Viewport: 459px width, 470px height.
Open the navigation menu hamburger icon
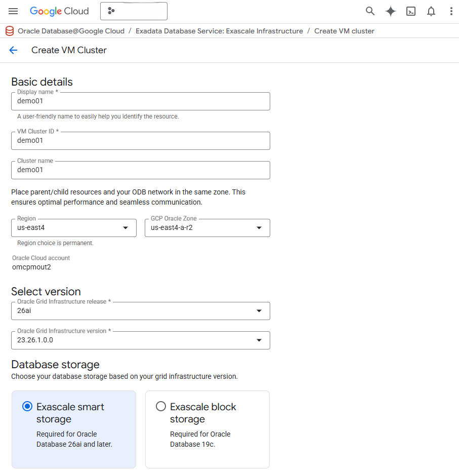[13, 11]
